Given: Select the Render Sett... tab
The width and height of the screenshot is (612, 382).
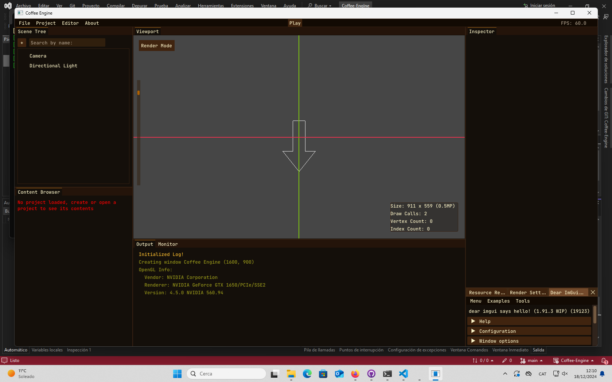Looking at the screenshot, I should 528,292.
